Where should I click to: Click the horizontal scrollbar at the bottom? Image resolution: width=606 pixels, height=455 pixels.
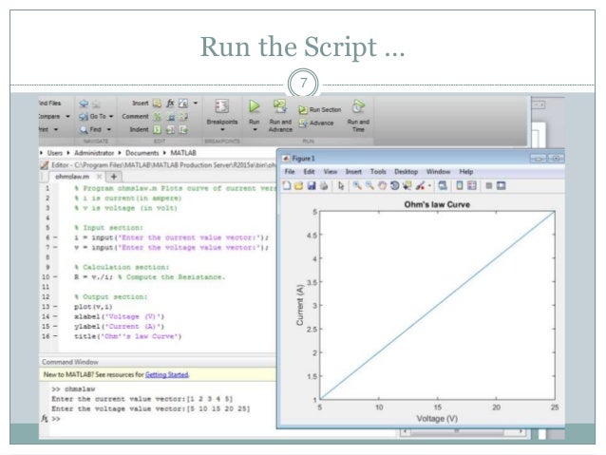pos(463,431)
